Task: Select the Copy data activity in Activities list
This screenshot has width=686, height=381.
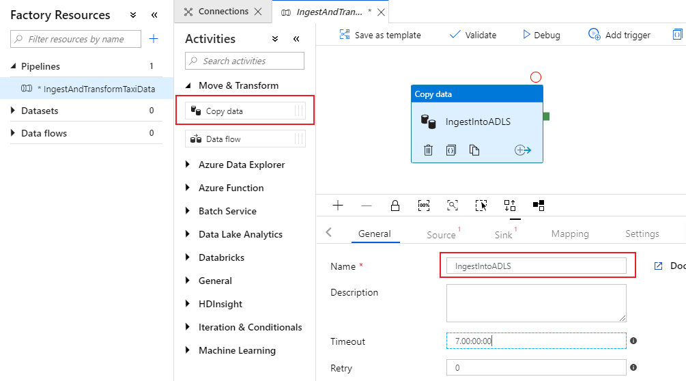Action: [245, 111]
